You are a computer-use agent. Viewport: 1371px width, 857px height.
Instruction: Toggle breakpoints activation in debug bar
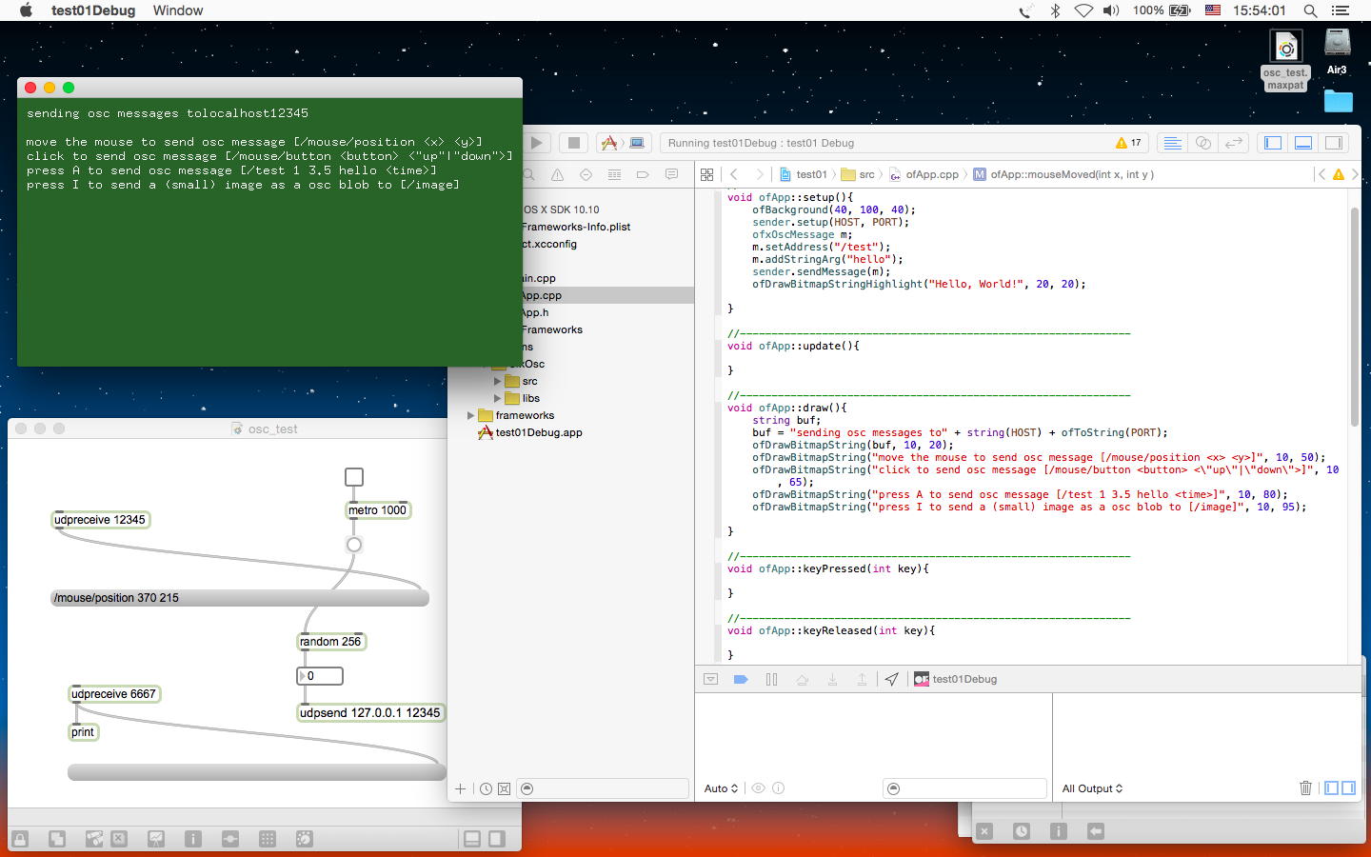(x=741, y=679)
